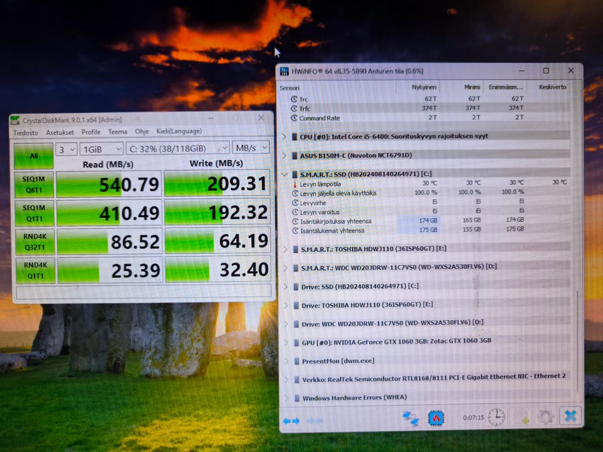
Task: Click the icon beside Isäntäkirjoituksia yhteensä
Action: 295,222
